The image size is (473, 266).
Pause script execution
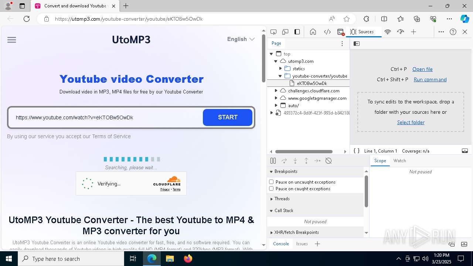point(273,161)
